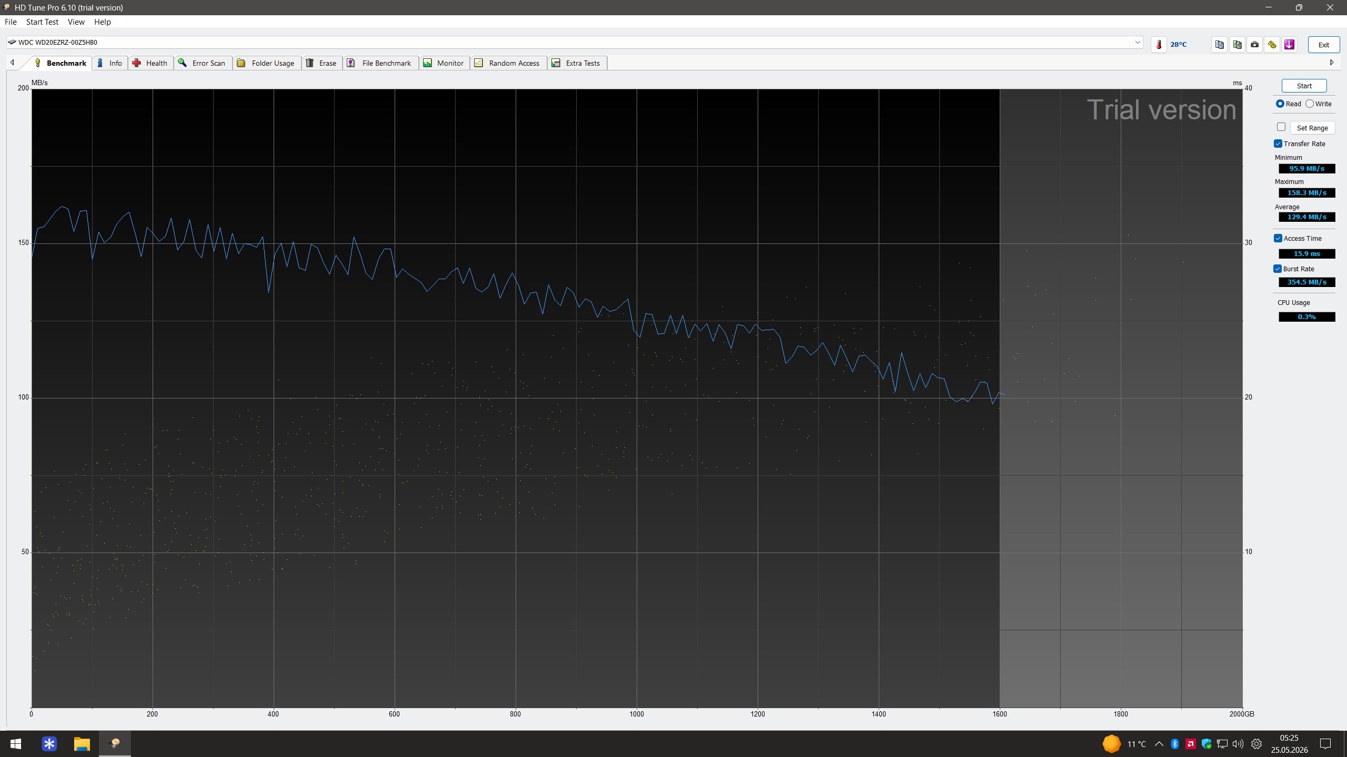Uncheck the Transfer Rate checkbox
Image resolution: width=1347 pixels, height=757 pixels.
click(1278, 144)
